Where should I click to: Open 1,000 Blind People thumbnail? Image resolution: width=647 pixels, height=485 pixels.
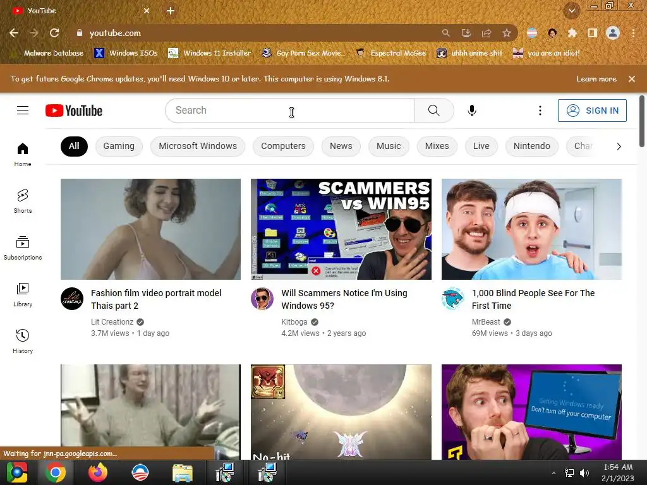[x=531, y=229]
